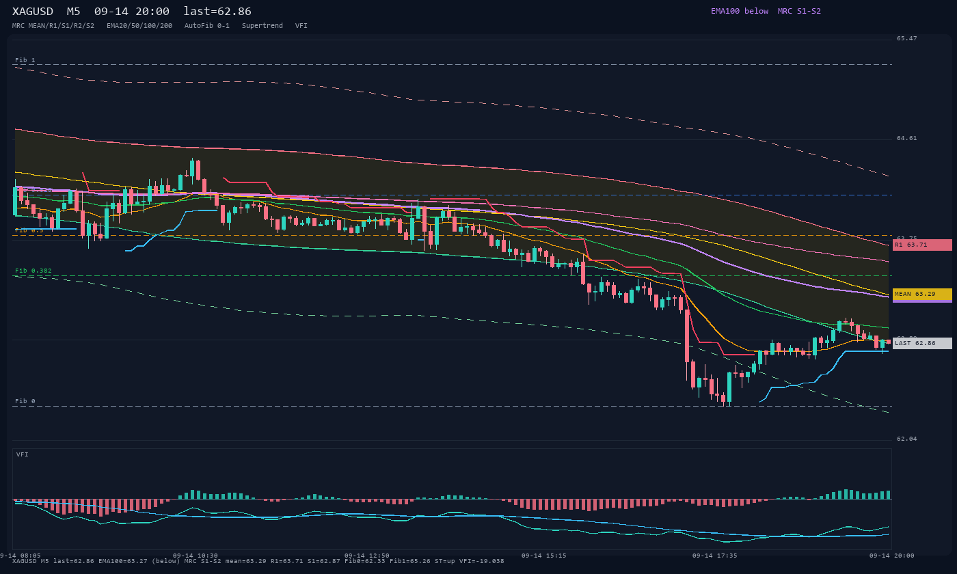The height and width of the screenshot is (574, 957).
Task: Click the "Fib 0.382" level label
Action: [x=33, y=271]
